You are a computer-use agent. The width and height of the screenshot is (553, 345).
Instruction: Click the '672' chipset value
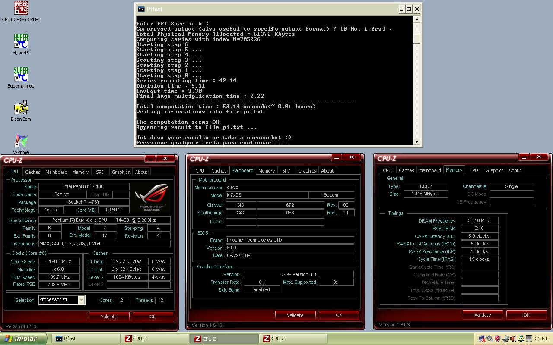tap(290, 205)
